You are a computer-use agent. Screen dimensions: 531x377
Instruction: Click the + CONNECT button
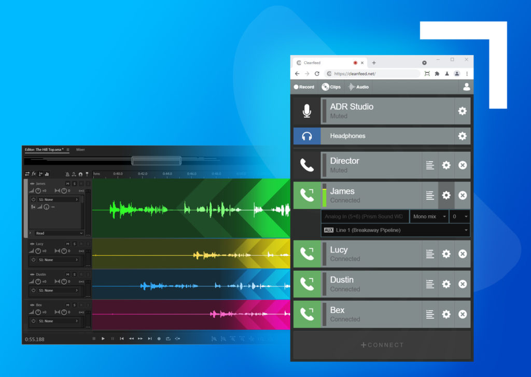point(382,345)
